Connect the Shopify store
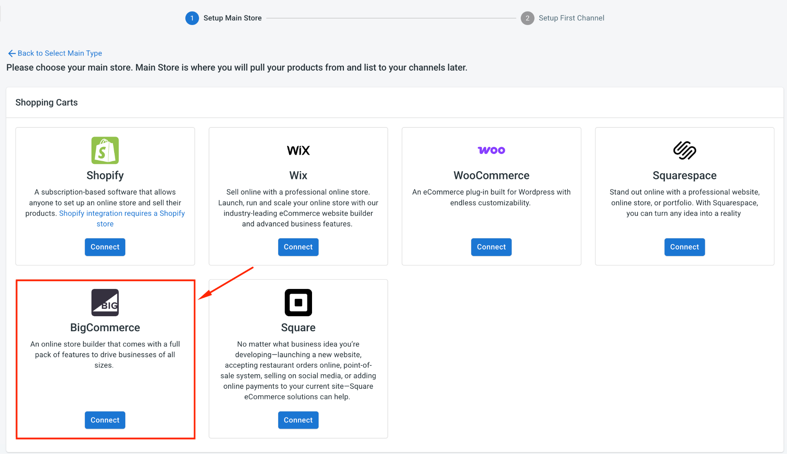This screenshot has width=787, height=454. (105, 247)
